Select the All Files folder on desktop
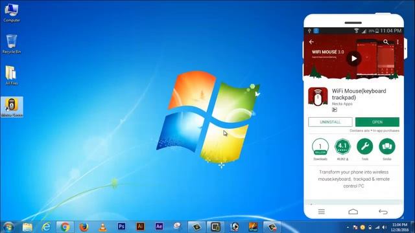 pos(12,75)
